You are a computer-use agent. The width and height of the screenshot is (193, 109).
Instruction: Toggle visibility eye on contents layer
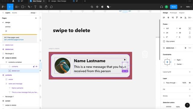tap(36, 67)
